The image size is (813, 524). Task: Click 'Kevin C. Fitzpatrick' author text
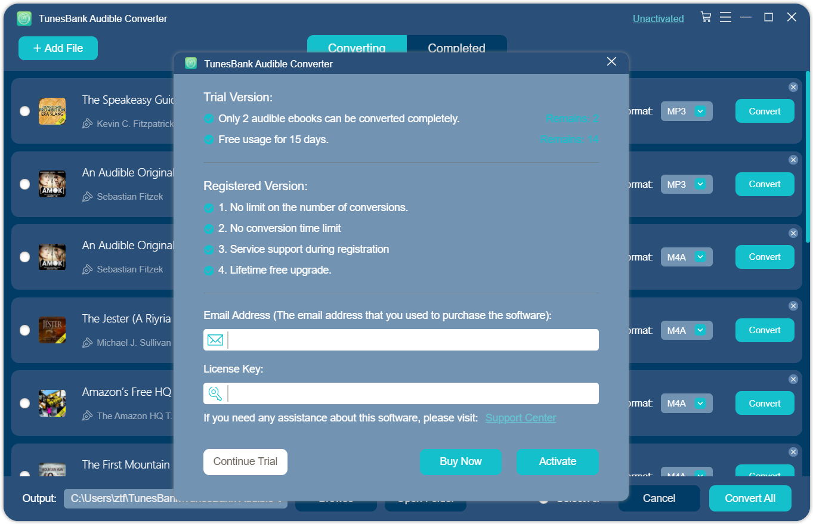coord(135,124)
